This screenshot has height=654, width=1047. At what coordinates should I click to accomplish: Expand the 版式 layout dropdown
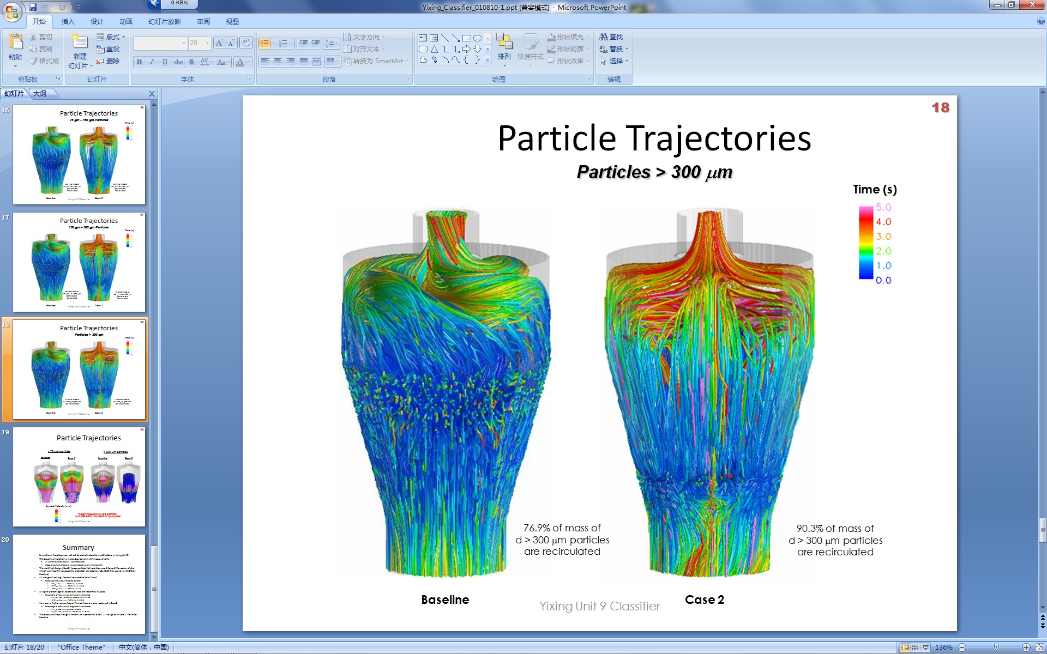click(x=123, y=37)
